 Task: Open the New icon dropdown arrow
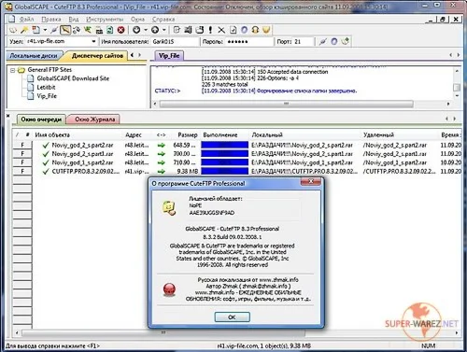(45, 30)
